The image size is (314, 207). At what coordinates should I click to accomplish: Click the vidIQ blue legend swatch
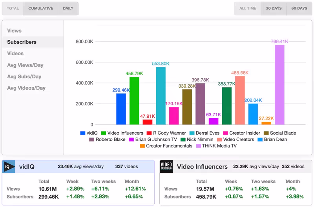pyautogui.click(x=82, y=133)
